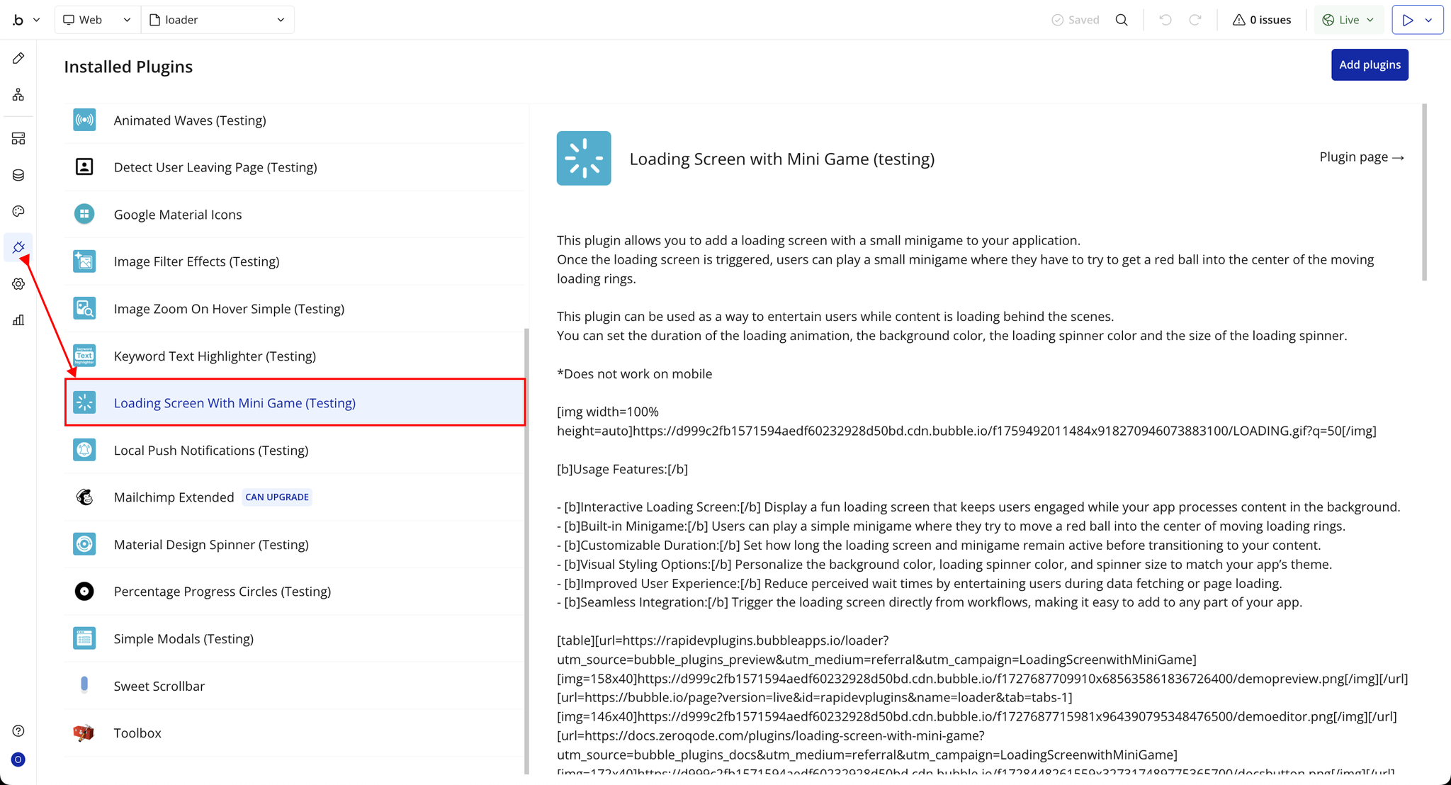Expand the Live version dropdown
The width and height of the screenshot is (1451, 785).
[x=1348, y=20]
